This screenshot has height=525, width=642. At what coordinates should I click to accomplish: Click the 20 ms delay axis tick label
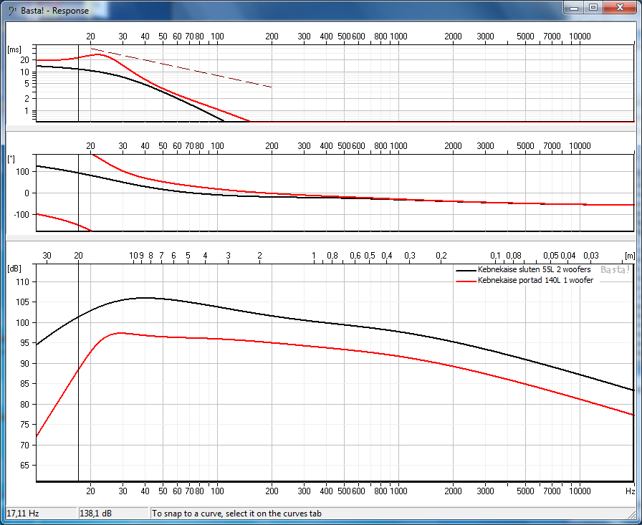[24, 59]
